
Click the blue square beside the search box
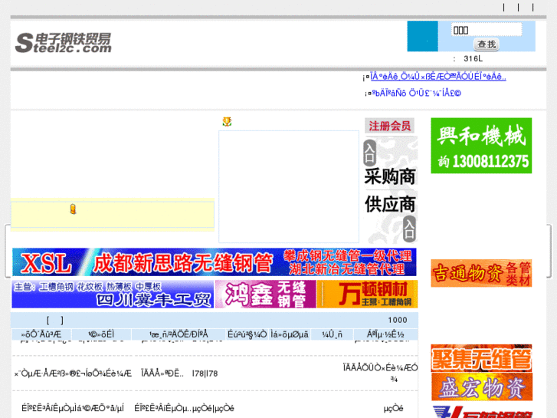(422, 36)
